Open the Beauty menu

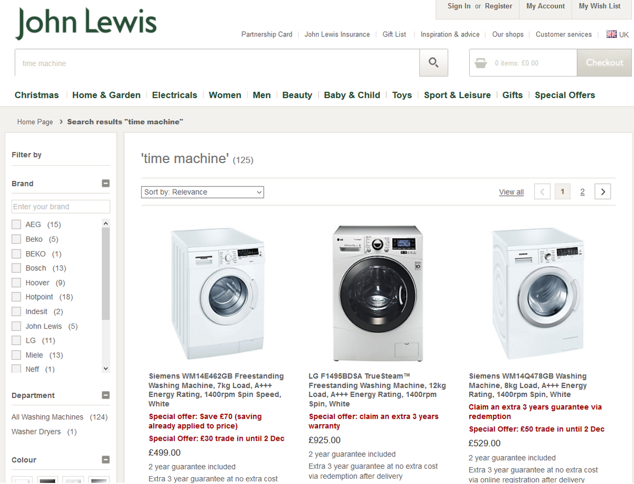(297, 95)
